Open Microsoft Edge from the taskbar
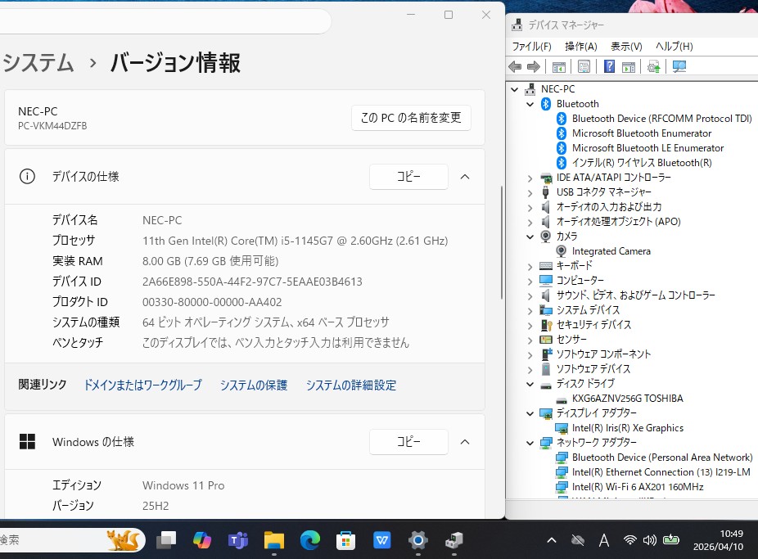Screen dimensions: 758x559 [309, 540]
